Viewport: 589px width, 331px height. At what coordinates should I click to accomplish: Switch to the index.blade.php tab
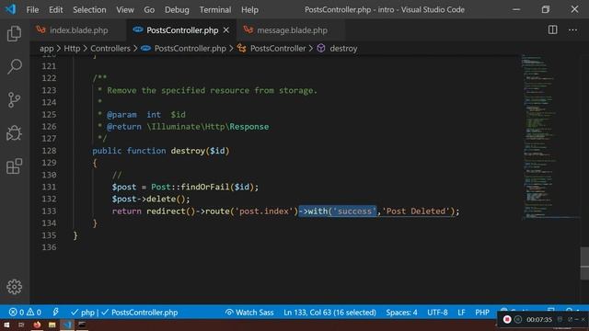tap(78, 30)
